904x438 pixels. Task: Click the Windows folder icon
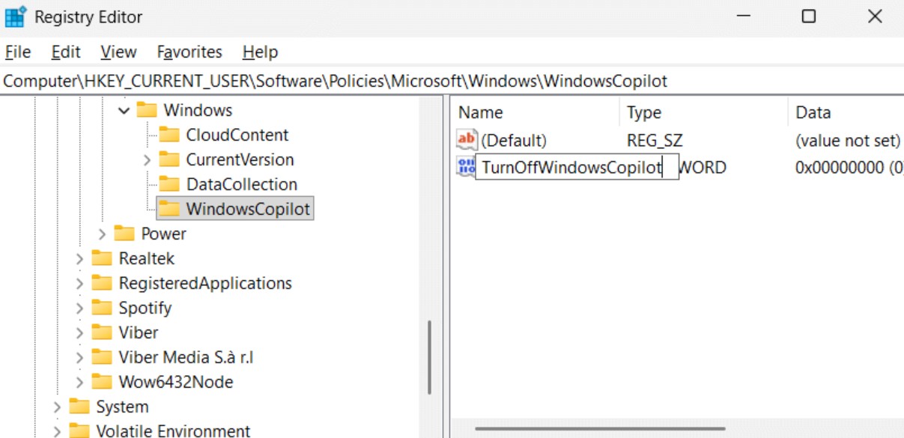click(147, 110)
